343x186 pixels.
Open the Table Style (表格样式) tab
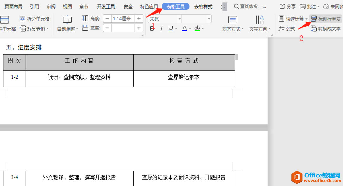tap(203, 7)
